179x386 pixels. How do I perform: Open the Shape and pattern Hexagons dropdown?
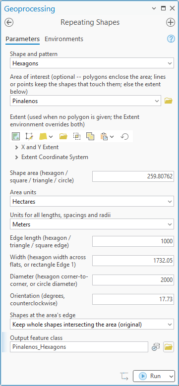[x=170, y=63]
